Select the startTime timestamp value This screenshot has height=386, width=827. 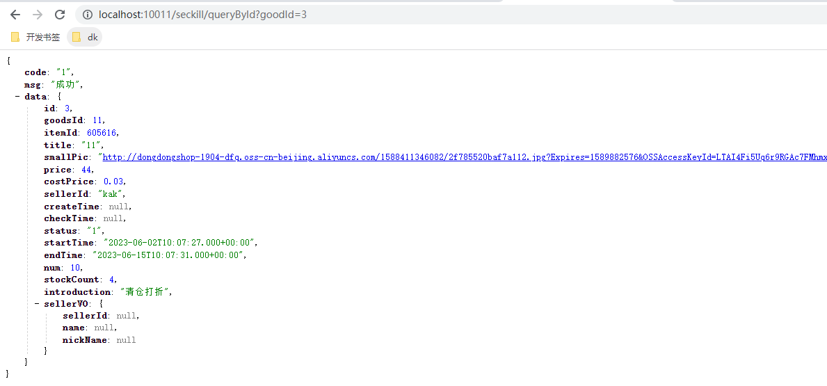(179, 243)
